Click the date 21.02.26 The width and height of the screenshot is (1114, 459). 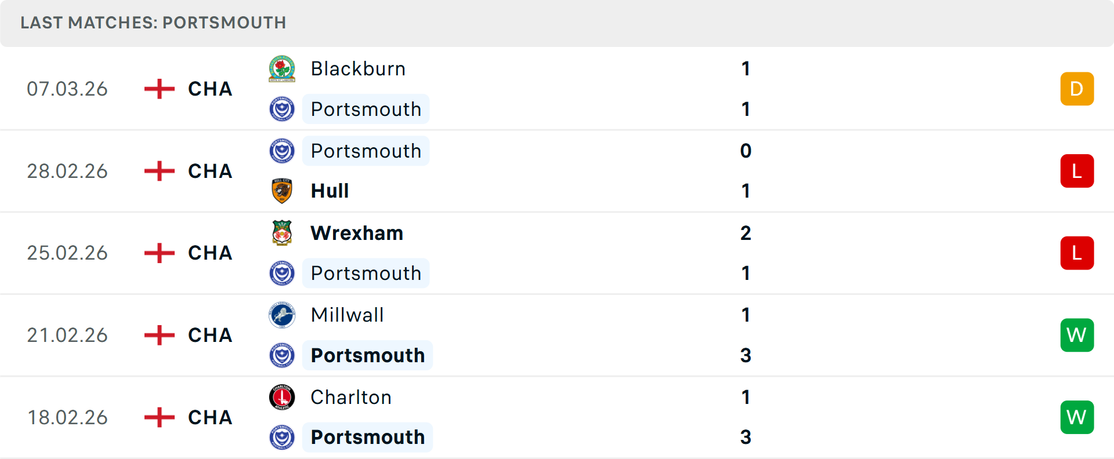pos(67,335)
